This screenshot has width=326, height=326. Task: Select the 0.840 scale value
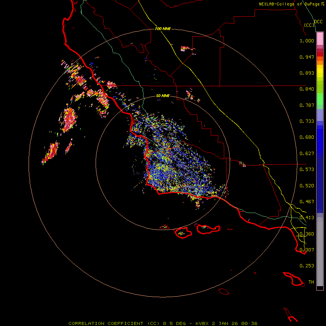[307, 89]
